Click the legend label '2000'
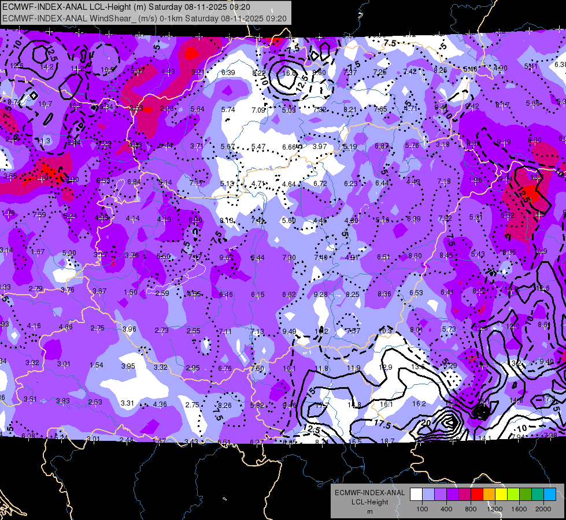The height and width of the screenshot is (520, 566). 543,509
